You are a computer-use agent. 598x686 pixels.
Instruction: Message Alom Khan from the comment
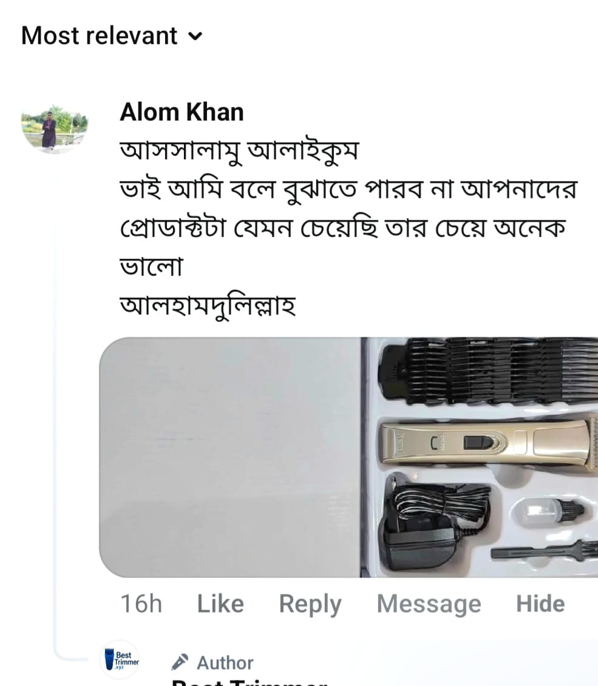[429, 605]
